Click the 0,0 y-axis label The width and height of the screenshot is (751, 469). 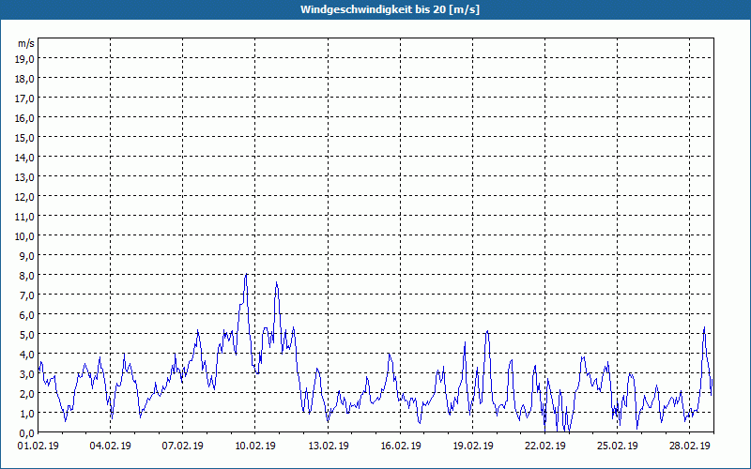click(x=25, y=433)
